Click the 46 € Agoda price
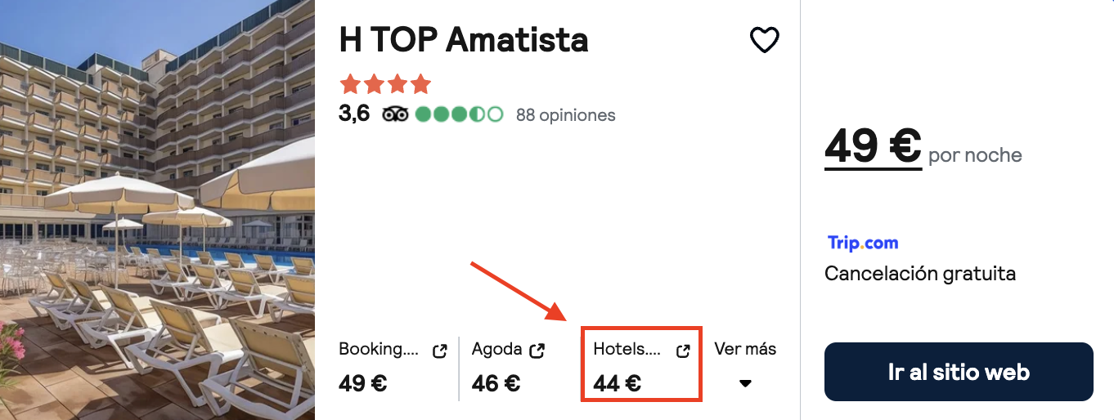 click(x=496, y=383)
